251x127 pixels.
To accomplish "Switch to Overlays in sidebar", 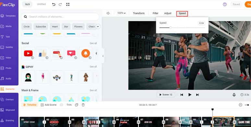I will pos(9,100).
